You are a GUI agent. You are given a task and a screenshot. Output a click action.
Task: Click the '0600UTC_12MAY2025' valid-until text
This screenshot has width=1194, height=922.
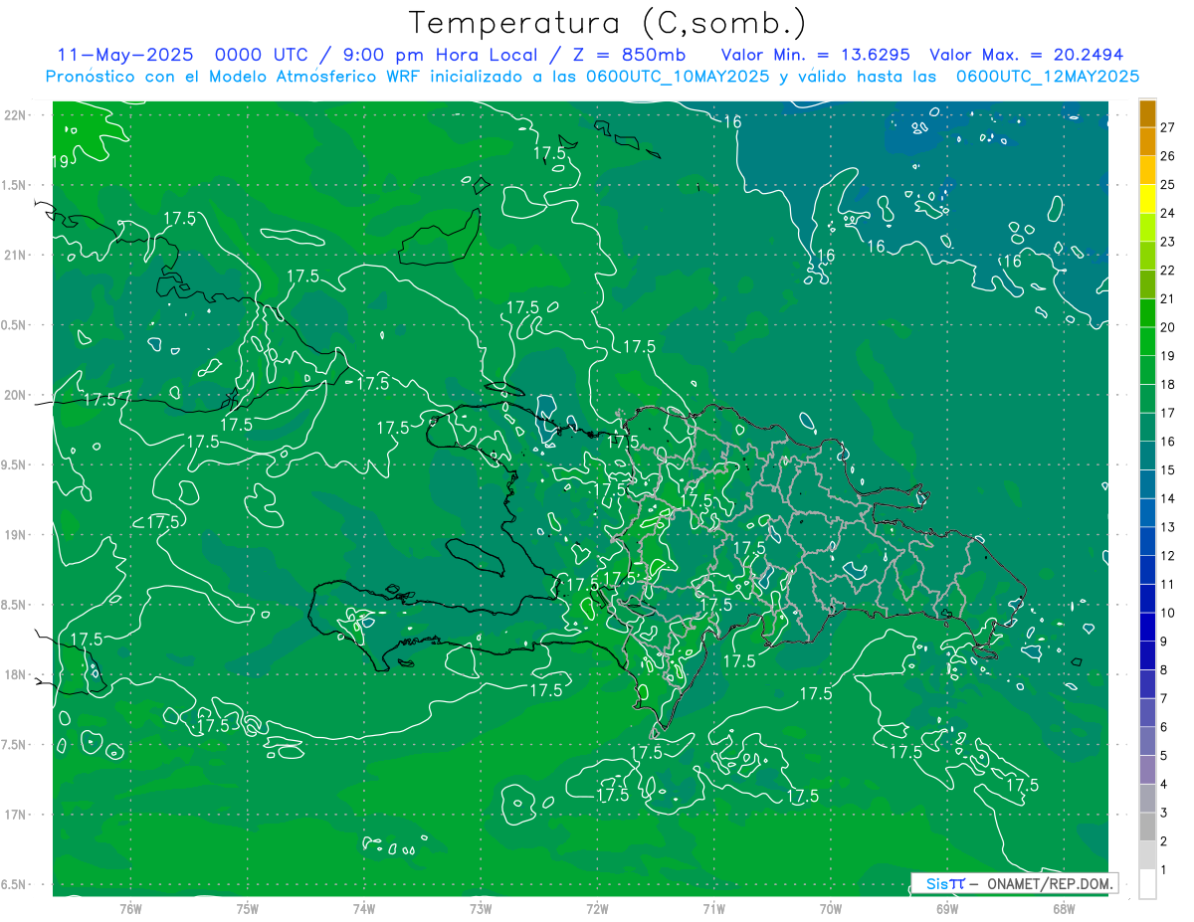tap(1047, 76)
